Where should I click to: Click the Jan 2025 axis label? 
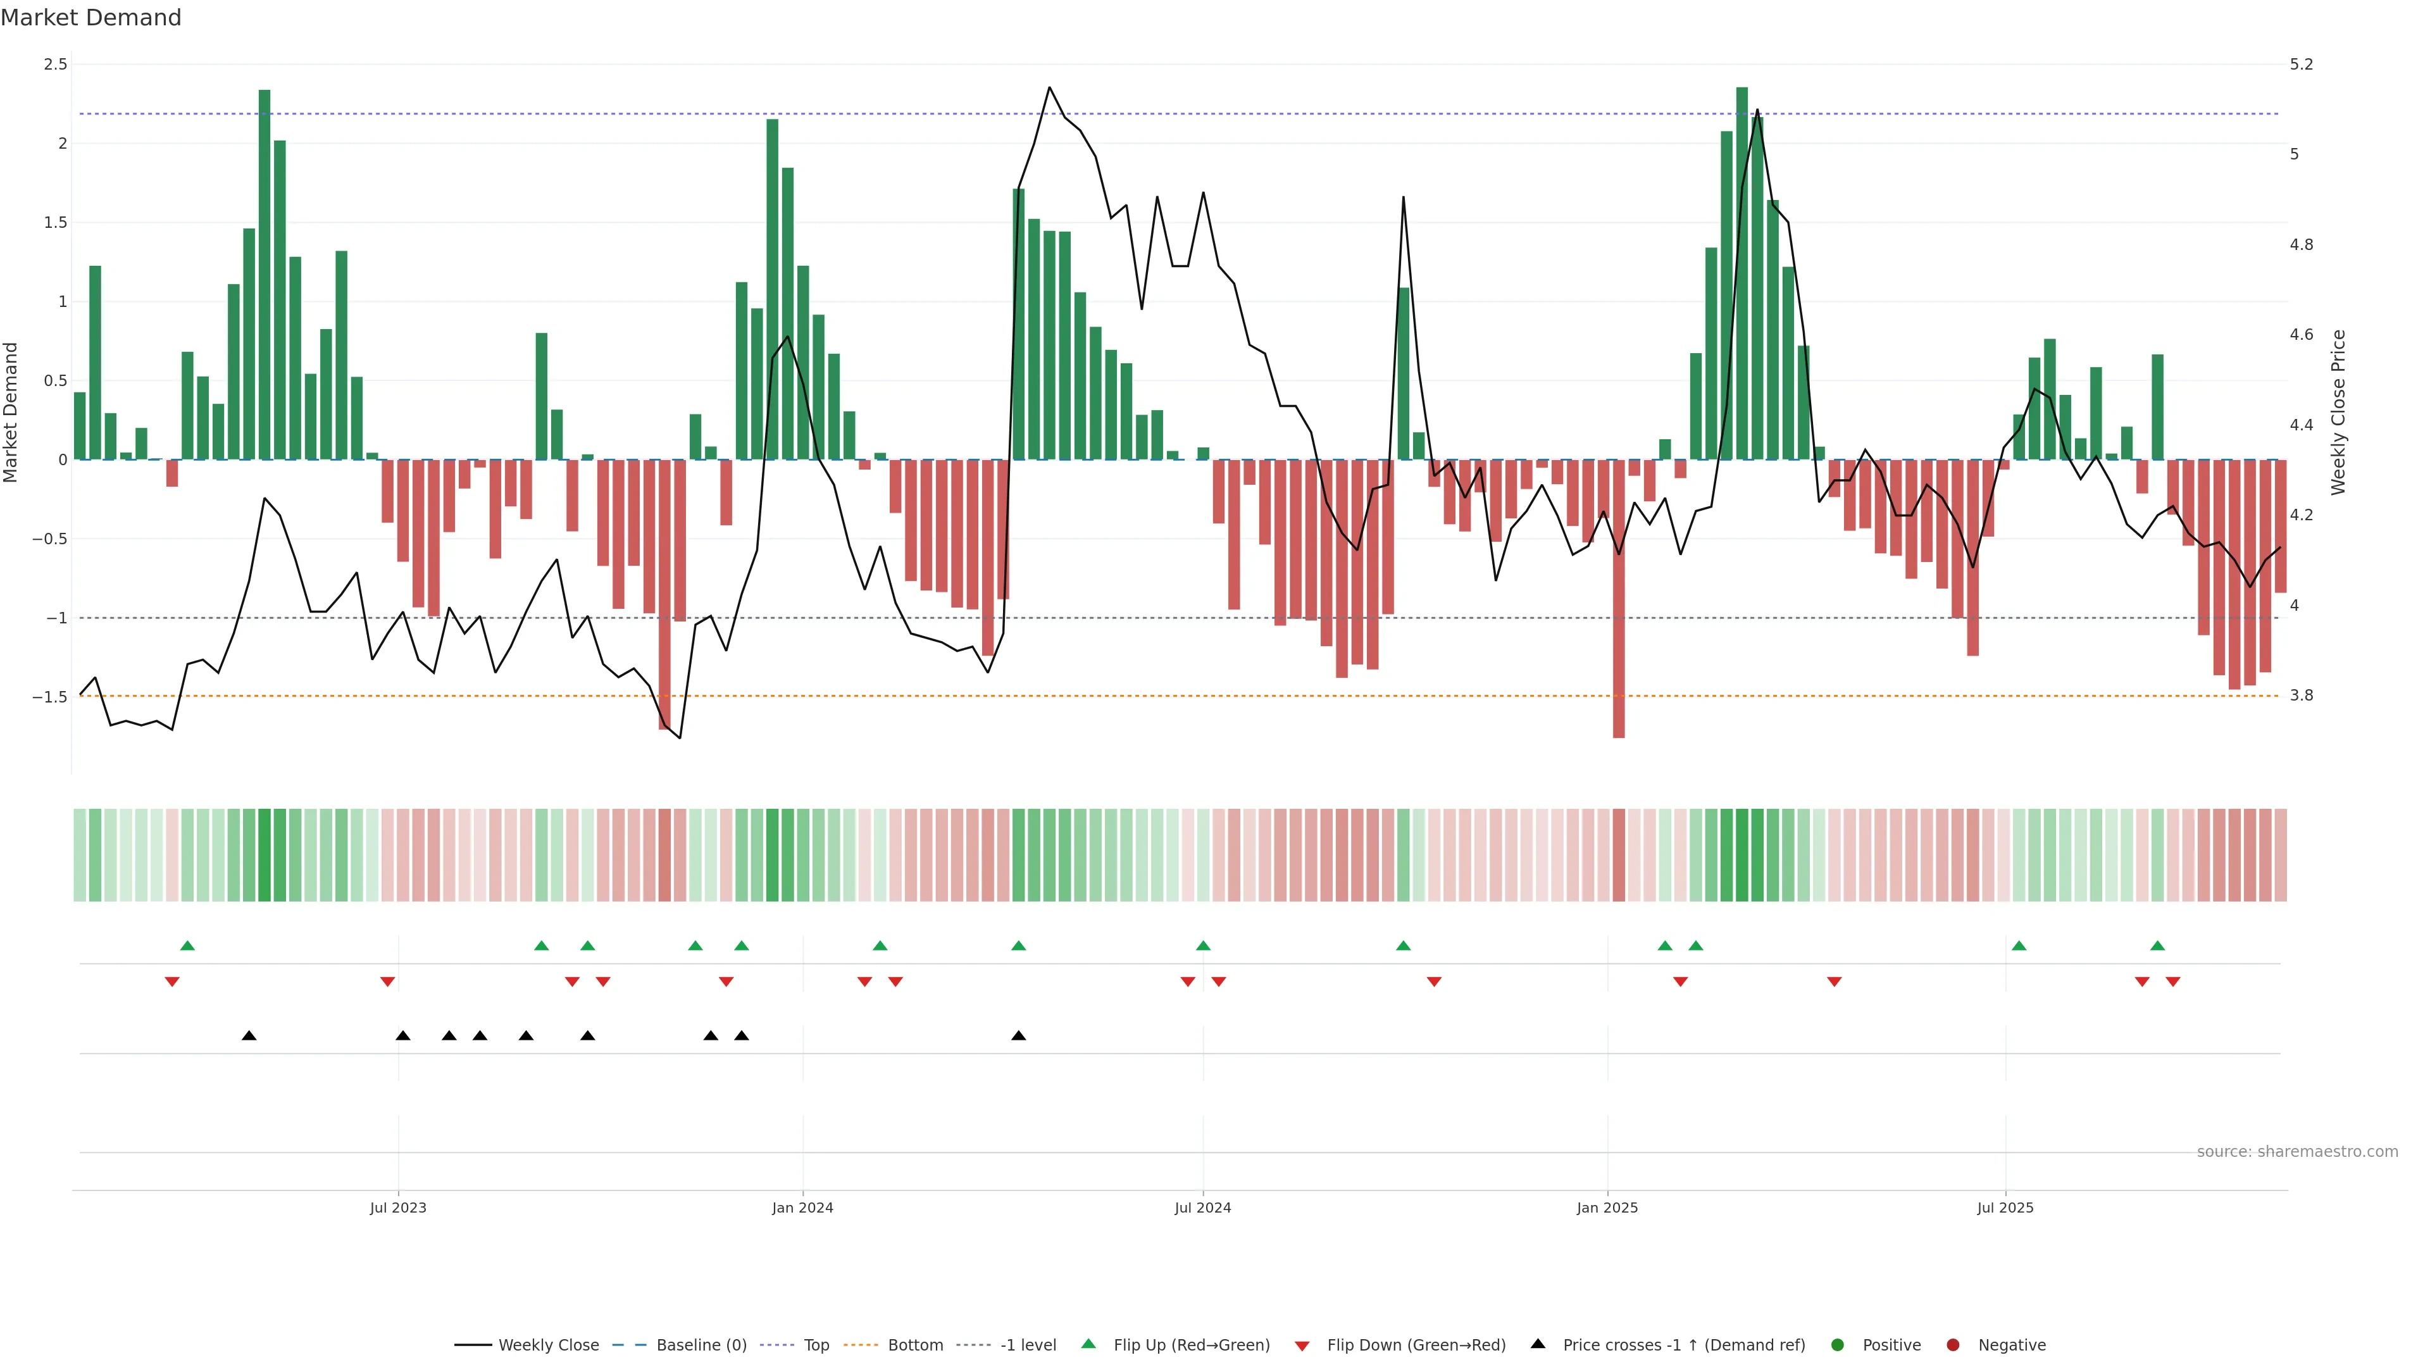pos(1607,1209)
